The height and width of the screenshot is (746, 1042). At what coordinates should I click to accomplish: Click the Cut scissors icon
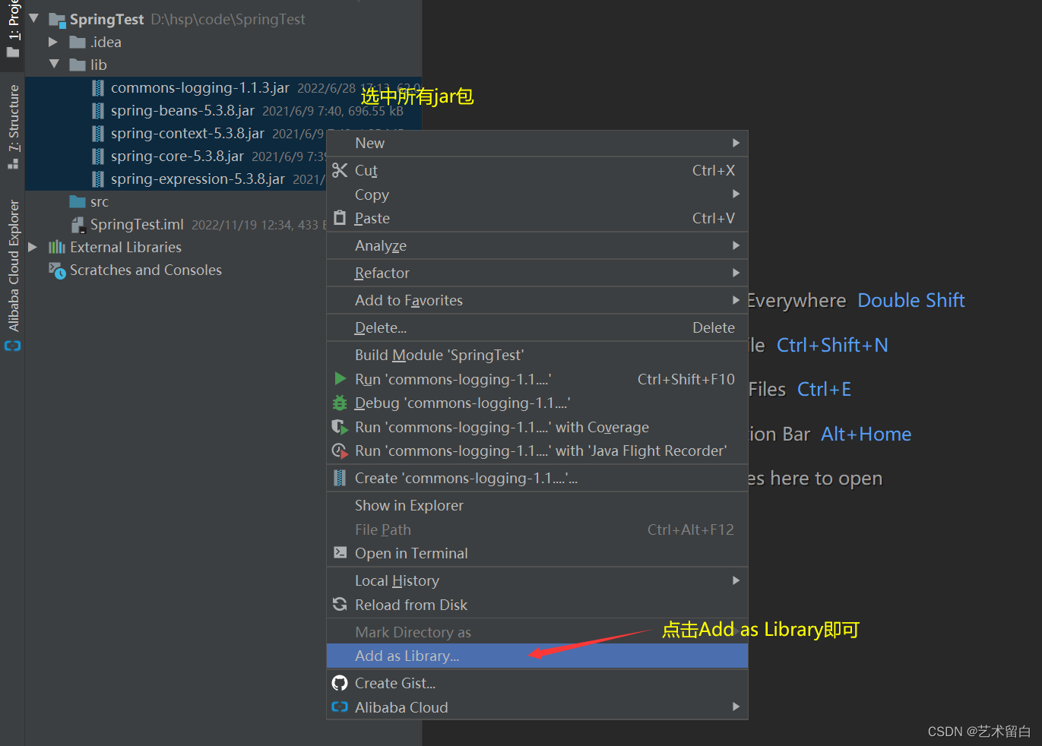tap(340, 170)
